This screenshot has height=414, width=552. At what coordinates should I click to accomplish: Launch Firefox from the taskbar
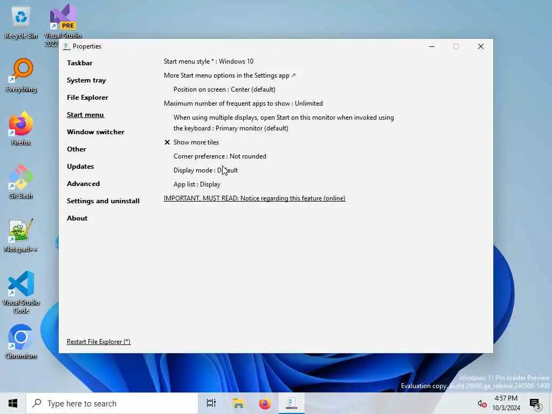click(x=265, y=403)
